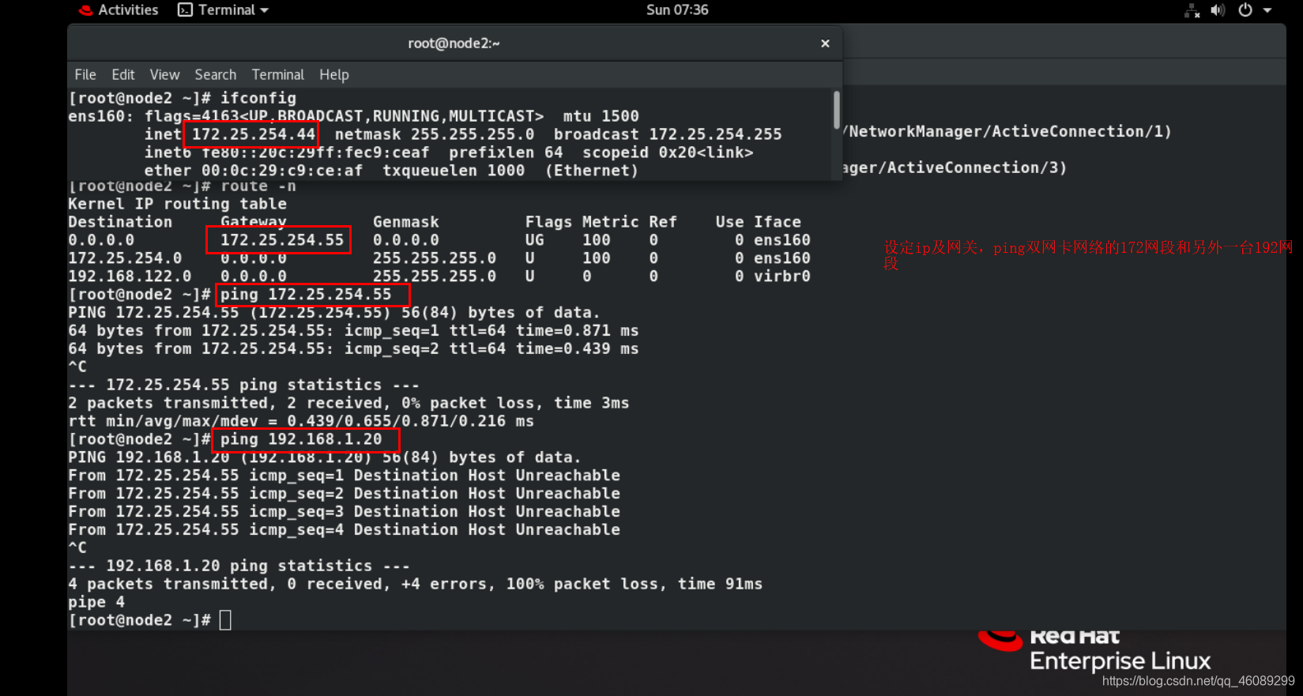Click the ActiveConnection/1 text in background terminal
1303x696 pixels.
pos(1082,132)
